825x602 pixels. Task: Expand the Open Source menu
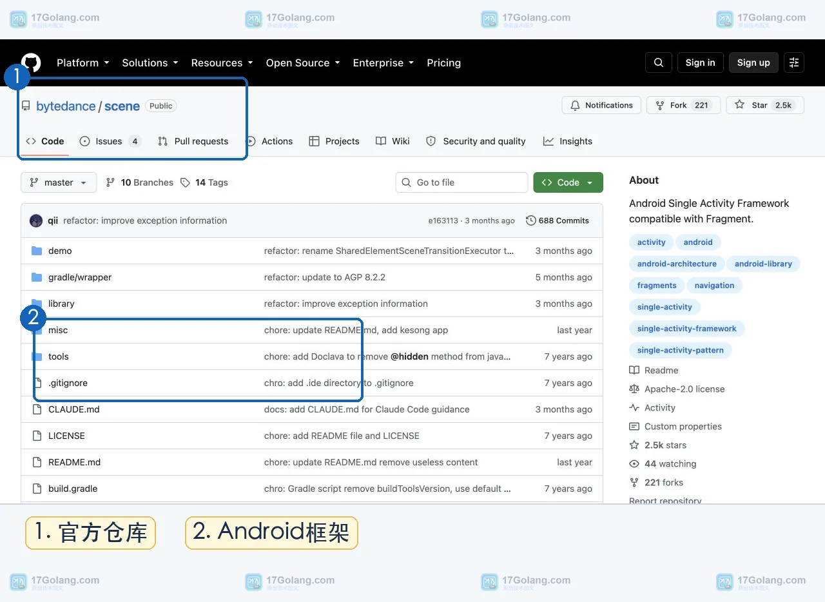tap(303, 63)
